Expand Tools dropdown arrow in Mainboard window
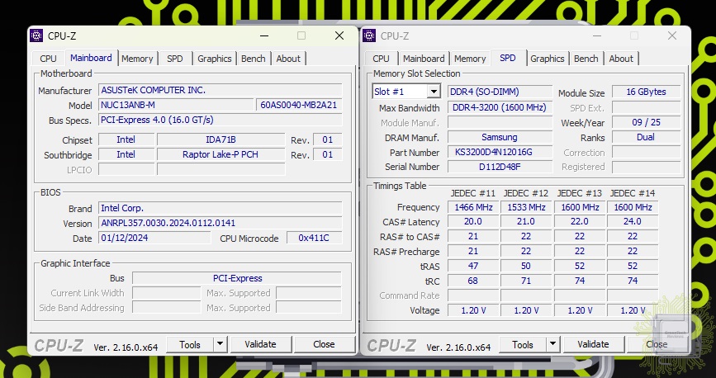This screenshot has height=378, width=716. [220, 344]
